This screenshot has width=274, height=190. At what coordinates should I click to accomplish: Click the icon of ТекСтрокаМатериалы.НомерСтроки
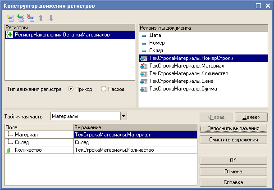144,59
